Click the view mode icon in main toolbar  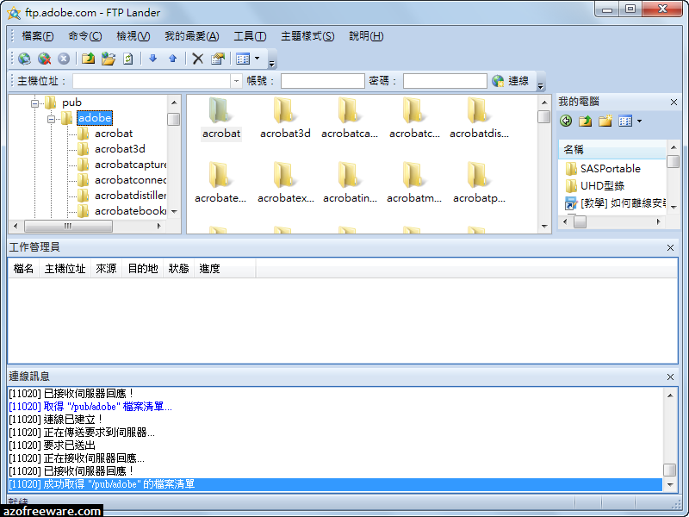coord(243,59)
